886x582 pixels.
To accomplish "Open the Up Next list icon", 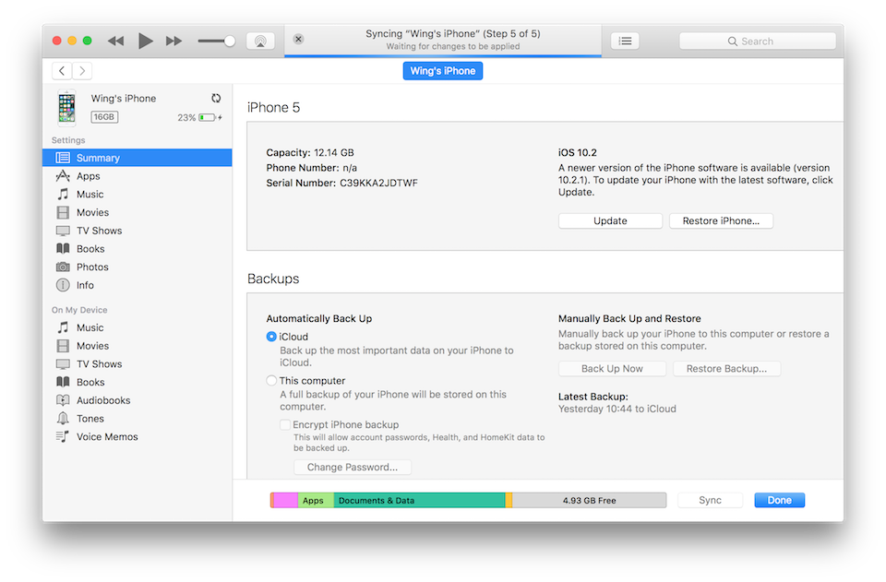I will [625, 41].
